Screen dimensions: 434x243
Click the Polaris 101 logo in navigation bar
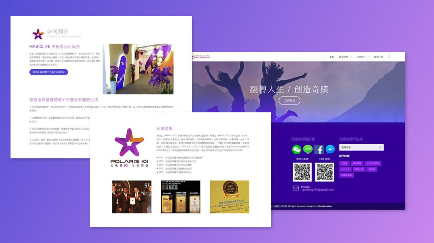tap(201, 57)
